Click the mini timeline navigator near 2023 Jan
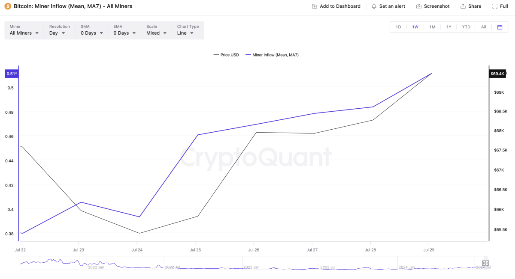This screenshot has width=515, height=279. (251, 266)
